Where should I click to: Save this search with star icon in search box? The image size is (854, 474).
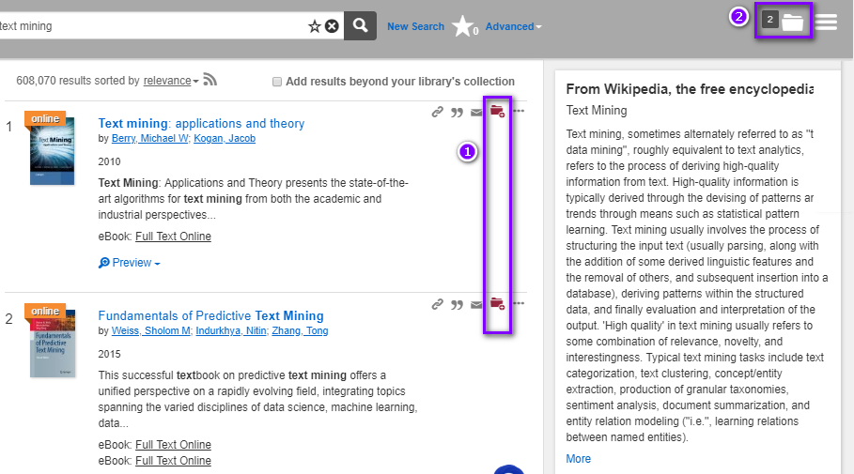[x=315, y=26]
